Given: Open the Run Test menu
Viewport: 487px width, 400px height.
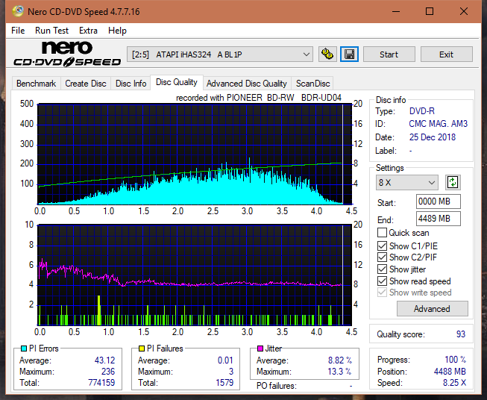Looking at the screenshot, I should click(51, 31).
